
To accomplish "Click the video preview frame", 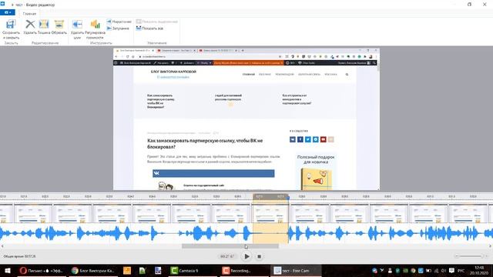I will (x=246, y=119).
